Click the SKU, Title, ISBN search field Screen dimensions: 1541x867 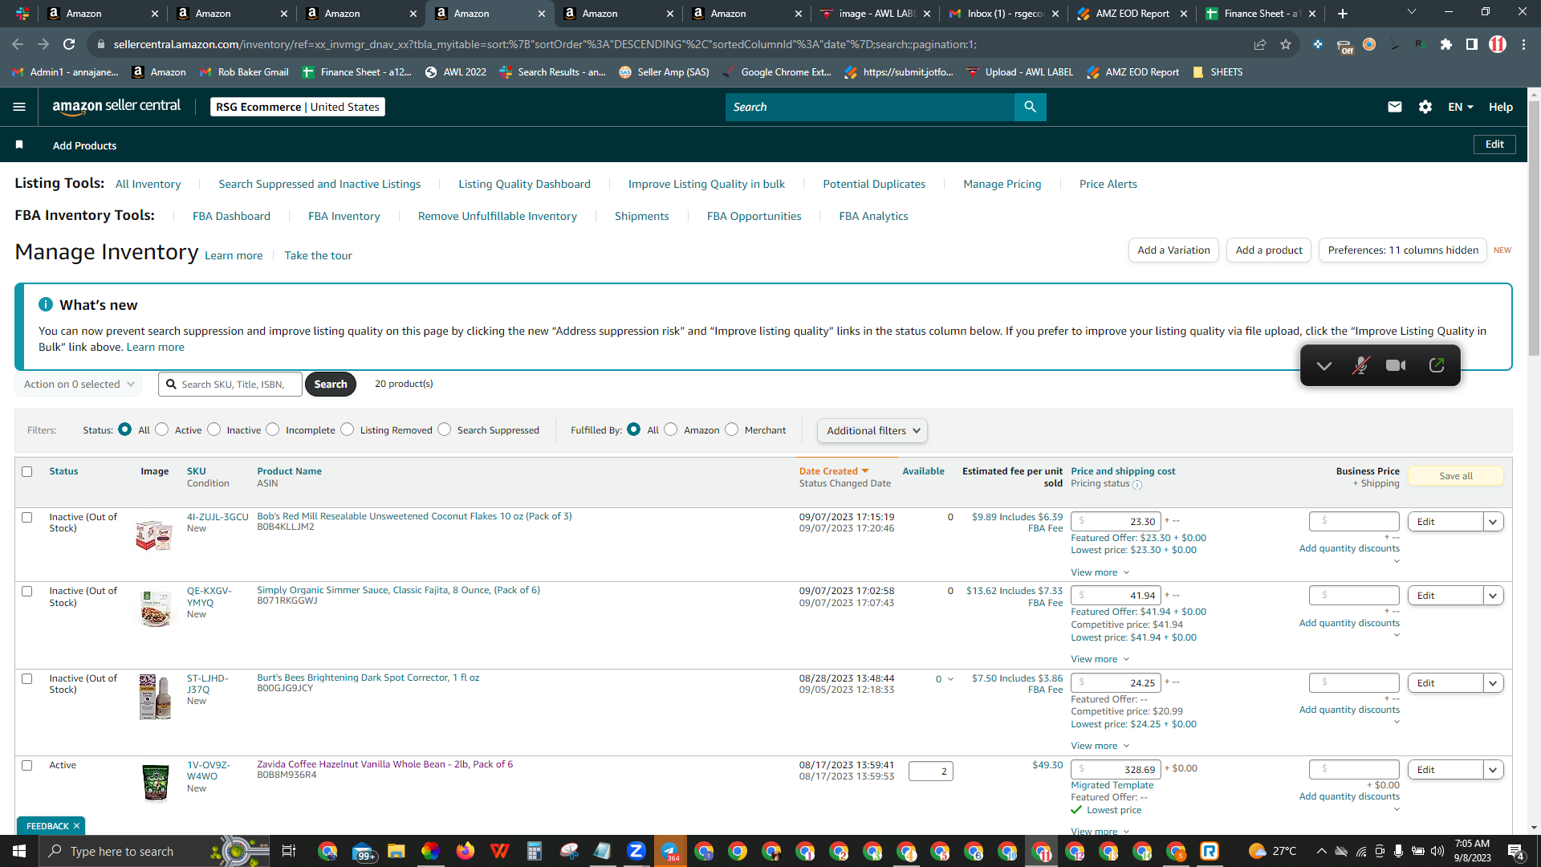[230, 385]
